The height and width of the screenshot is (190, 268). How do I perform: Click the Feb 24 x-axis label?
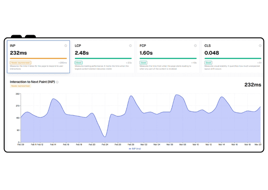[x=105, y=144]
